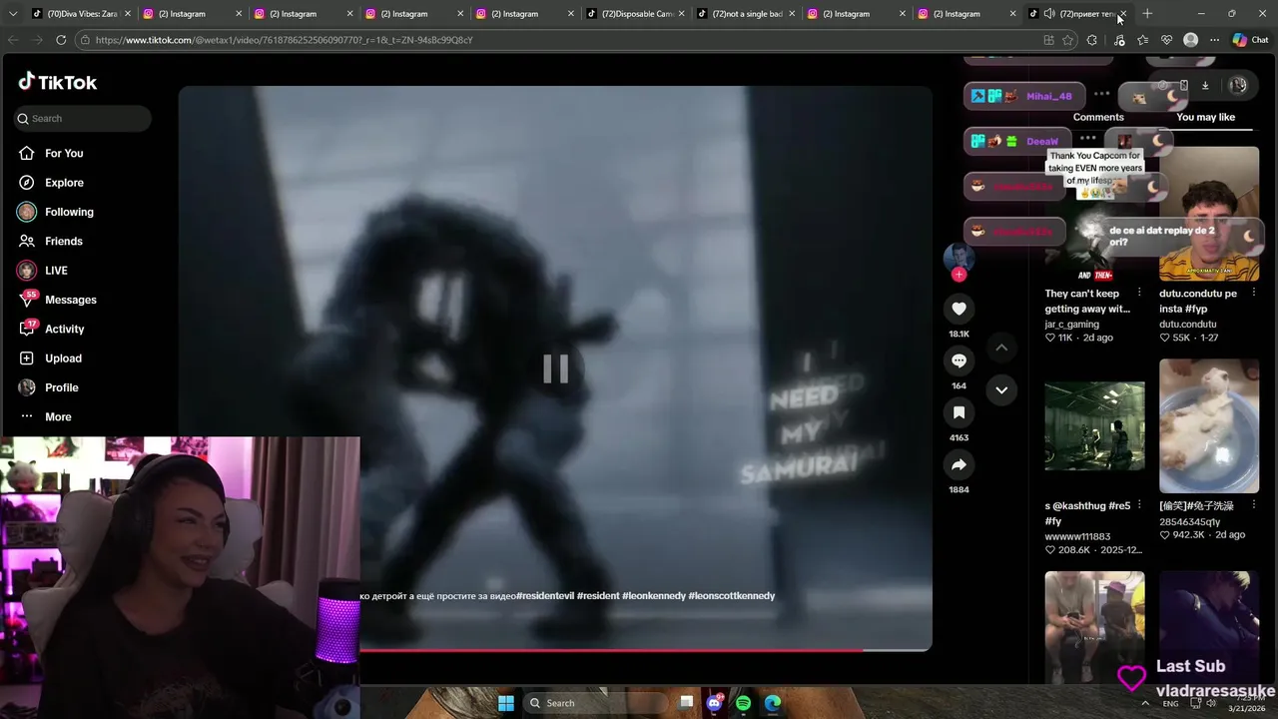Open the LIVE section

point(56,271)
